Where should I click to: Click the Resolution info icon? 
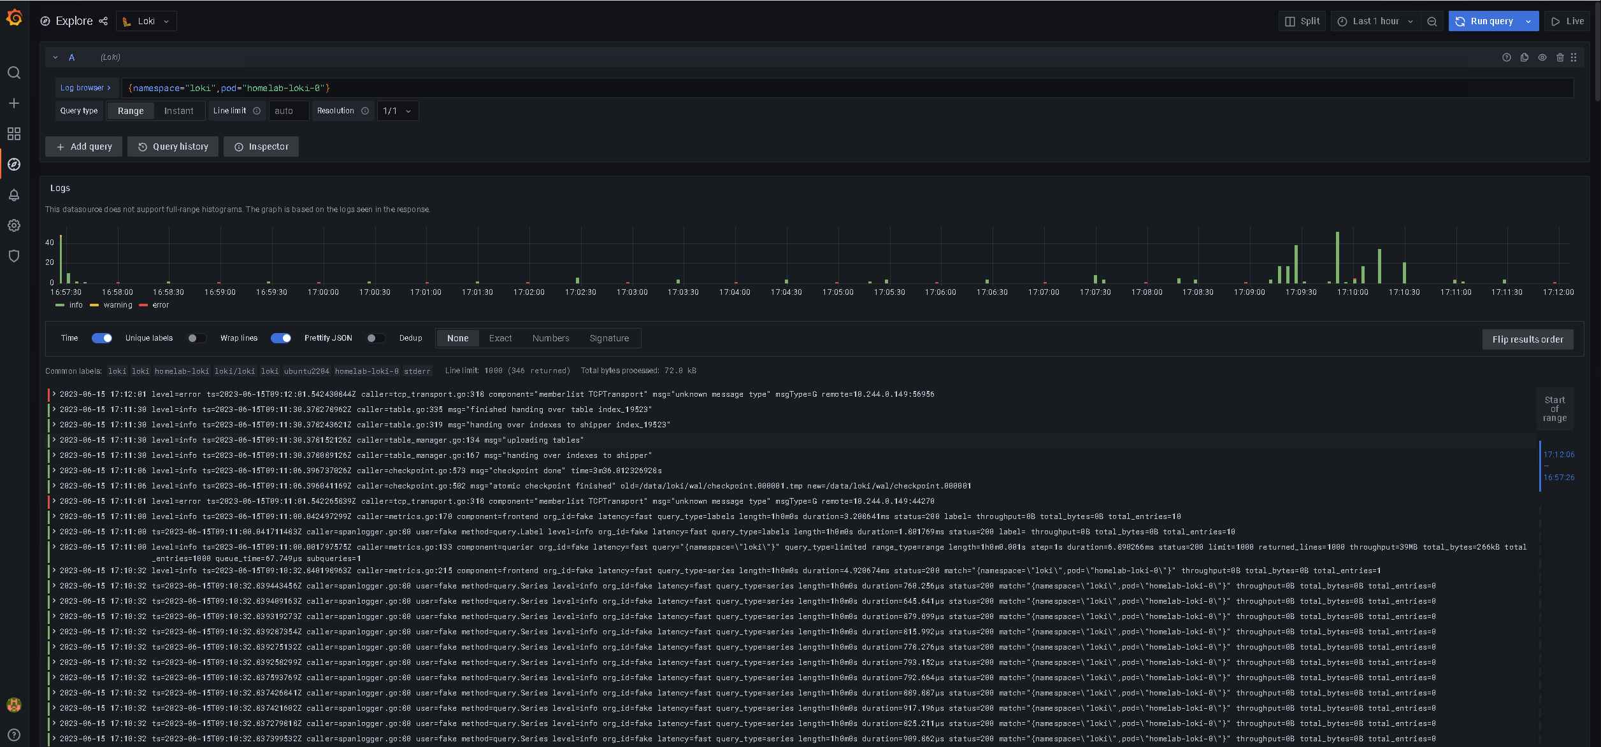pyautogui.click(x=365, y=111)
